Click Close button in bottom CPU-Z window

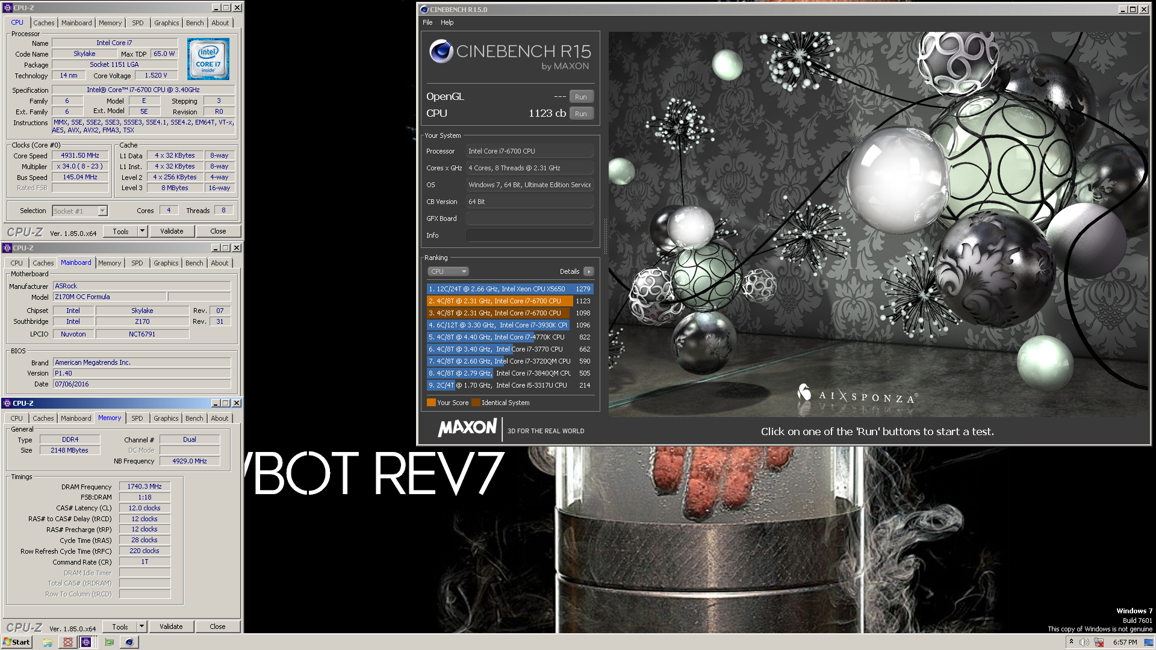pos(217,627)
